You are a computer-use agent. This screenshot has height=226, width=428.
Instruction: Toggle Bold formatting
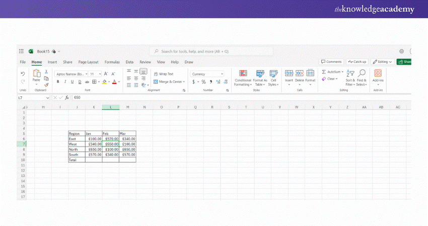click(58, 82)
